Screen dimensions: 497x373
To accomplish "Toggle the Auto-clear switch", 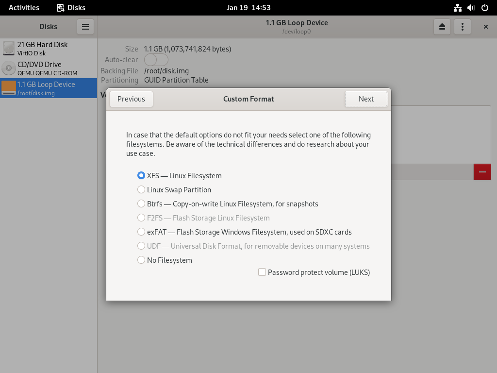I will [x=156, y=60].
